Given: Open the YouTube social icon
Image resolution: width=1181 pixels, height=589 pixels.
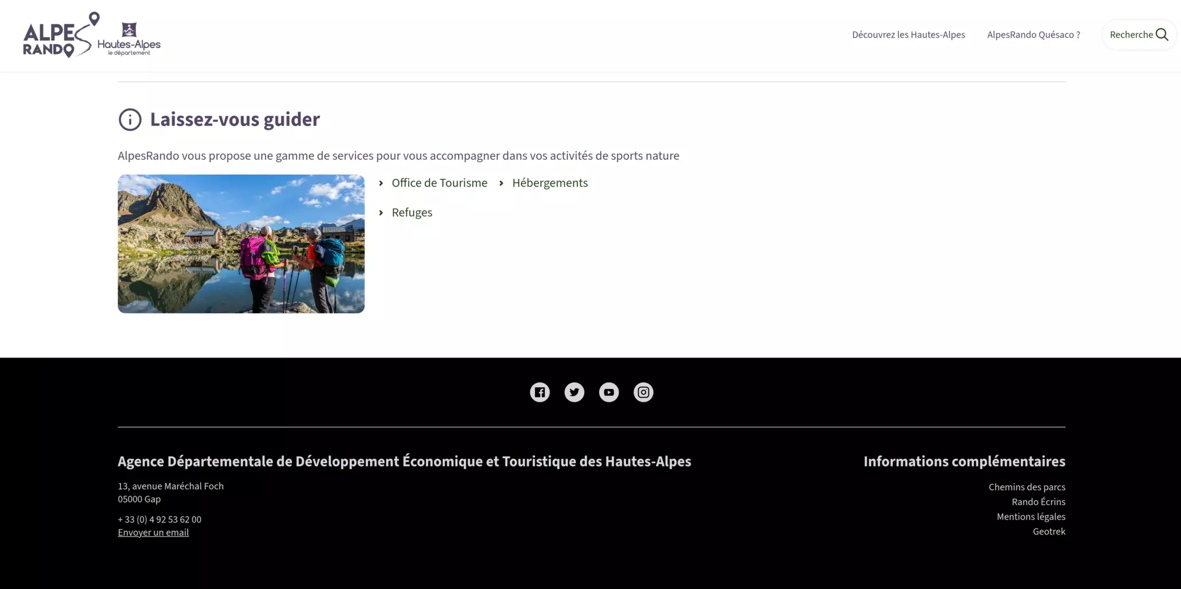Looking at the screenshot, I should 609,392.
